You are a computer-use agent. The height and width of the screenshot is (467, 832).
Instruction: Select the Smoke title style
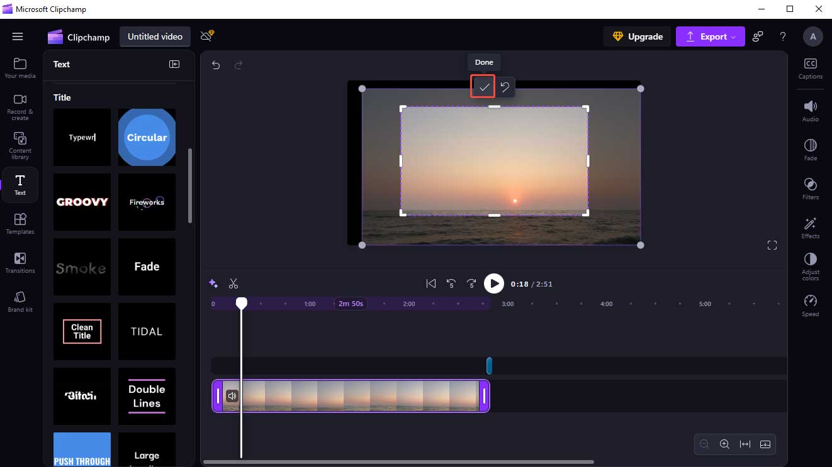tap(82, 266)
